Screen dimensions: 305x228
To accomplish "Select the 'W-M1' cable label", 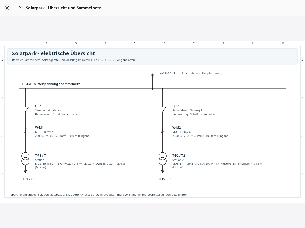I will click(39, 128).
